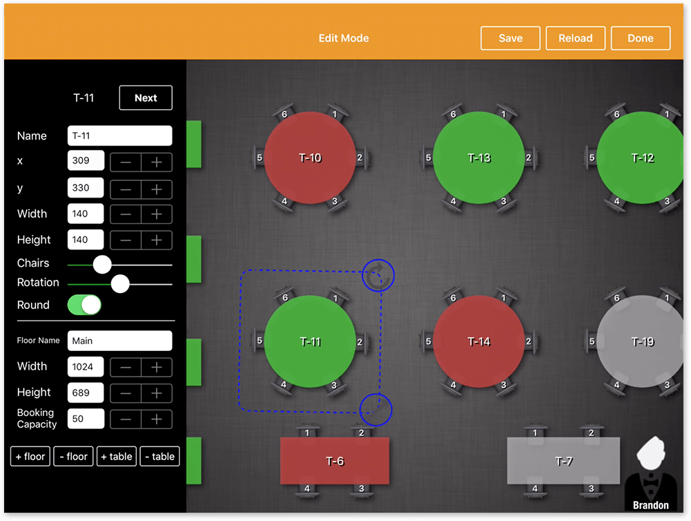This screenshot has width=691, height=521.
Task: Add a new floor
Action: 30,456
